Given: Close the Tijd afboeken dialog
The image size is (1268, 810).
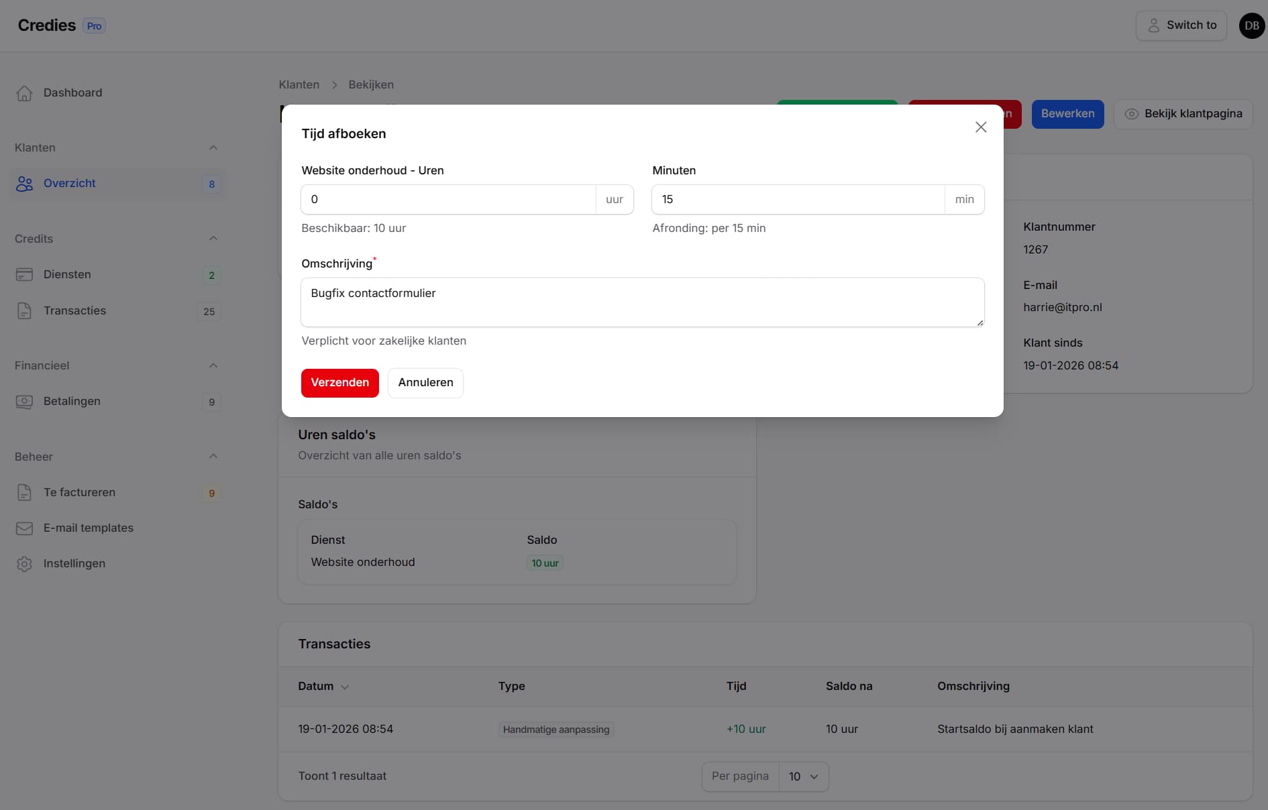Looking at the screenshot, I should [980, 127].
